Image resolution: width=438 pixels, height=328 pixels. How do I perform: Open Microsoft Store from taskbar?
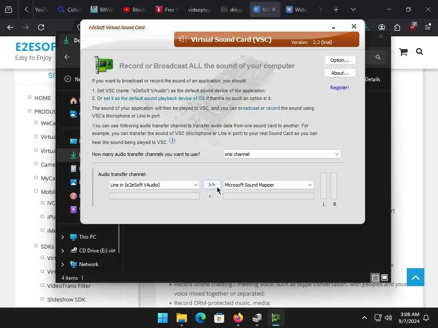coord(219,318)
